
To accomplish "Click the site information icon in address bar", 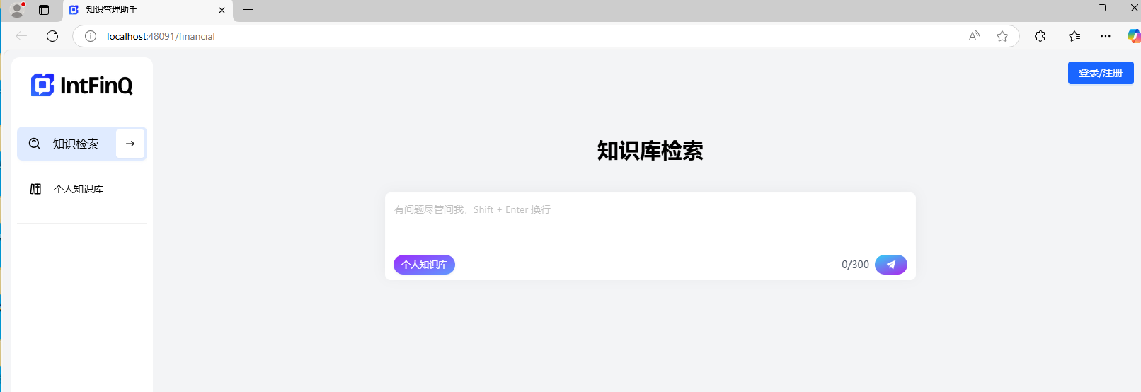I will [91, 36].
